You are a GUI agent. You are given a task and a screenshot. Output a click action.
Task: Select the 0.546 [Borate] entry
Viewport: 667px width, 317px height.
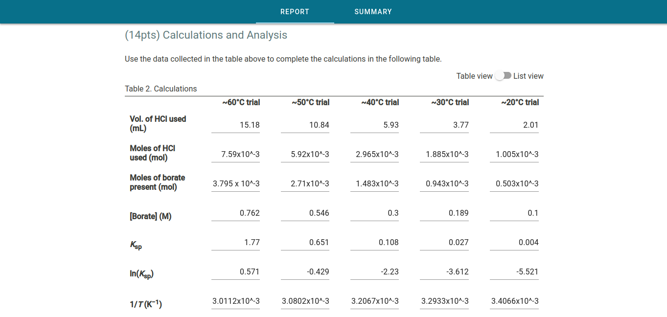[305, 213]
